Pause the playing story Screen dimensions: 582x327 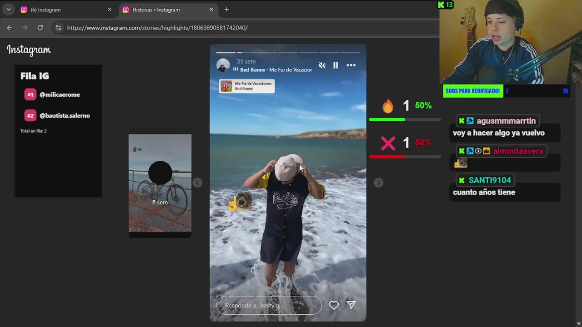tap(336, 65)
